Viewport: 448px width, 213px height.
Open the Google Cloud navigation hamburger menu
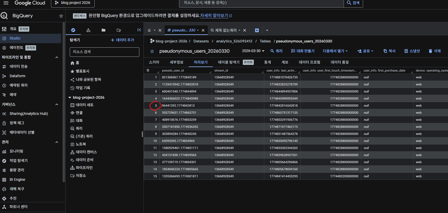click(x=6, y=3)
